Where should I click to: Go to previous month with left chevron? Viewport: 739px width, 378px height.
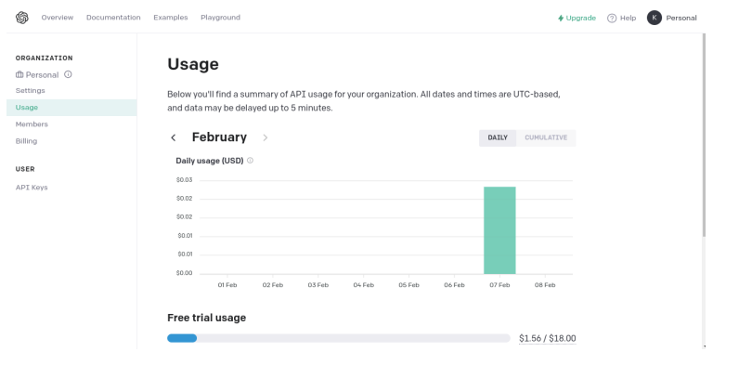173,137
